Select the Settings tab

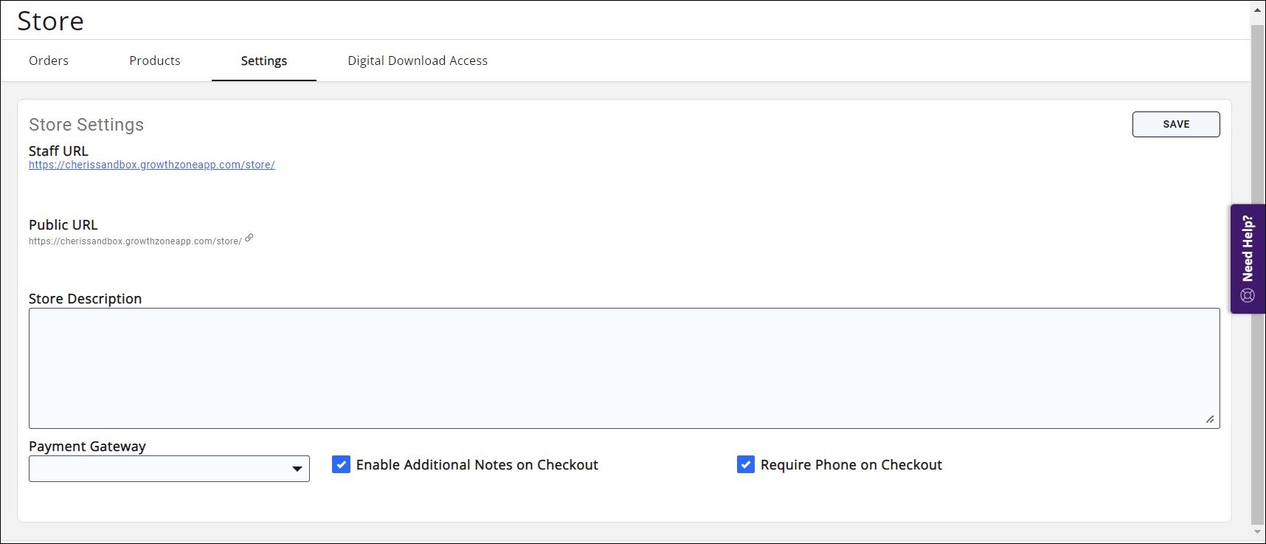click(264, 61)
